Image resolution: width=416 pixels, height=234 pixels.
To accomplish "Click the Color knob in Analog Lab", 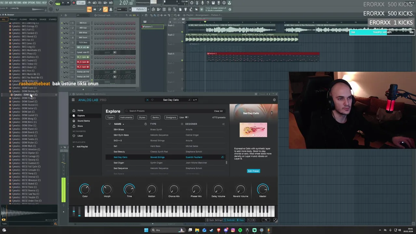I will (85, 189).
